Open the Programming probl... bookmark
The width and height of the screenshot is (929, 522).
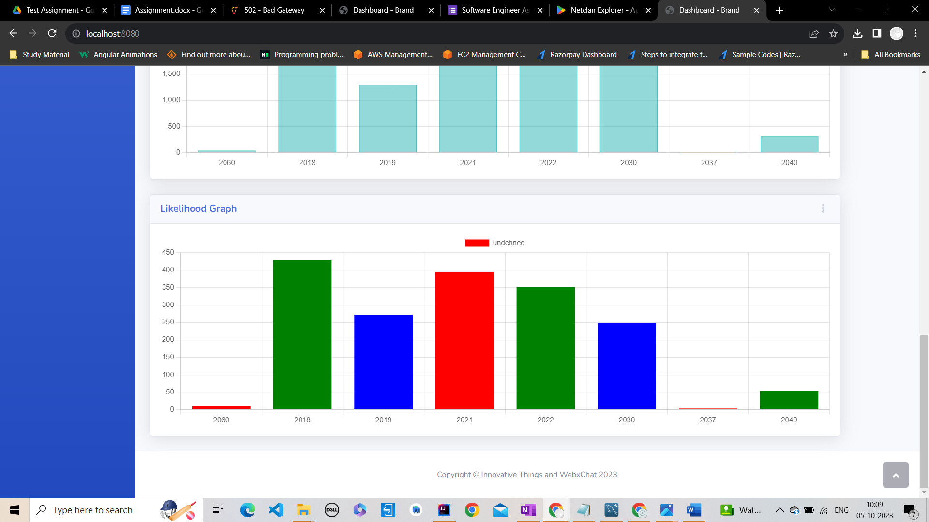coord(302,55)
